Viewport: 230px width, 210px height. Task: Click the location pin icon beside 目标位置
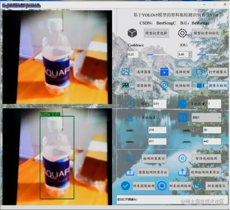point(130,117)
